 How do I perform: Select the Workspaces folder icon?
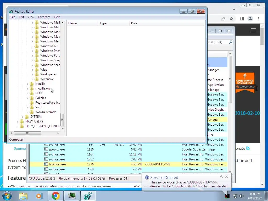click(37, 74)
